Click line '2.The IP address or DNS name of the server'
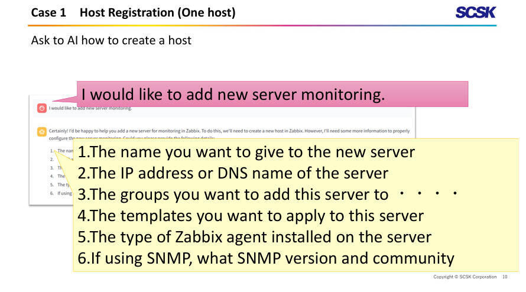Viewport: 526px width, 292px height. click(233, 173)
